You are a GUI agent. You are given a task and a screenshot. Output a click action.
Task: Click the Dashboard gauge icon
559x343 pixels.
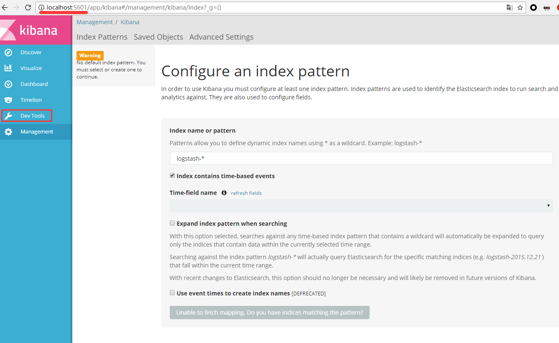(8, 84)
